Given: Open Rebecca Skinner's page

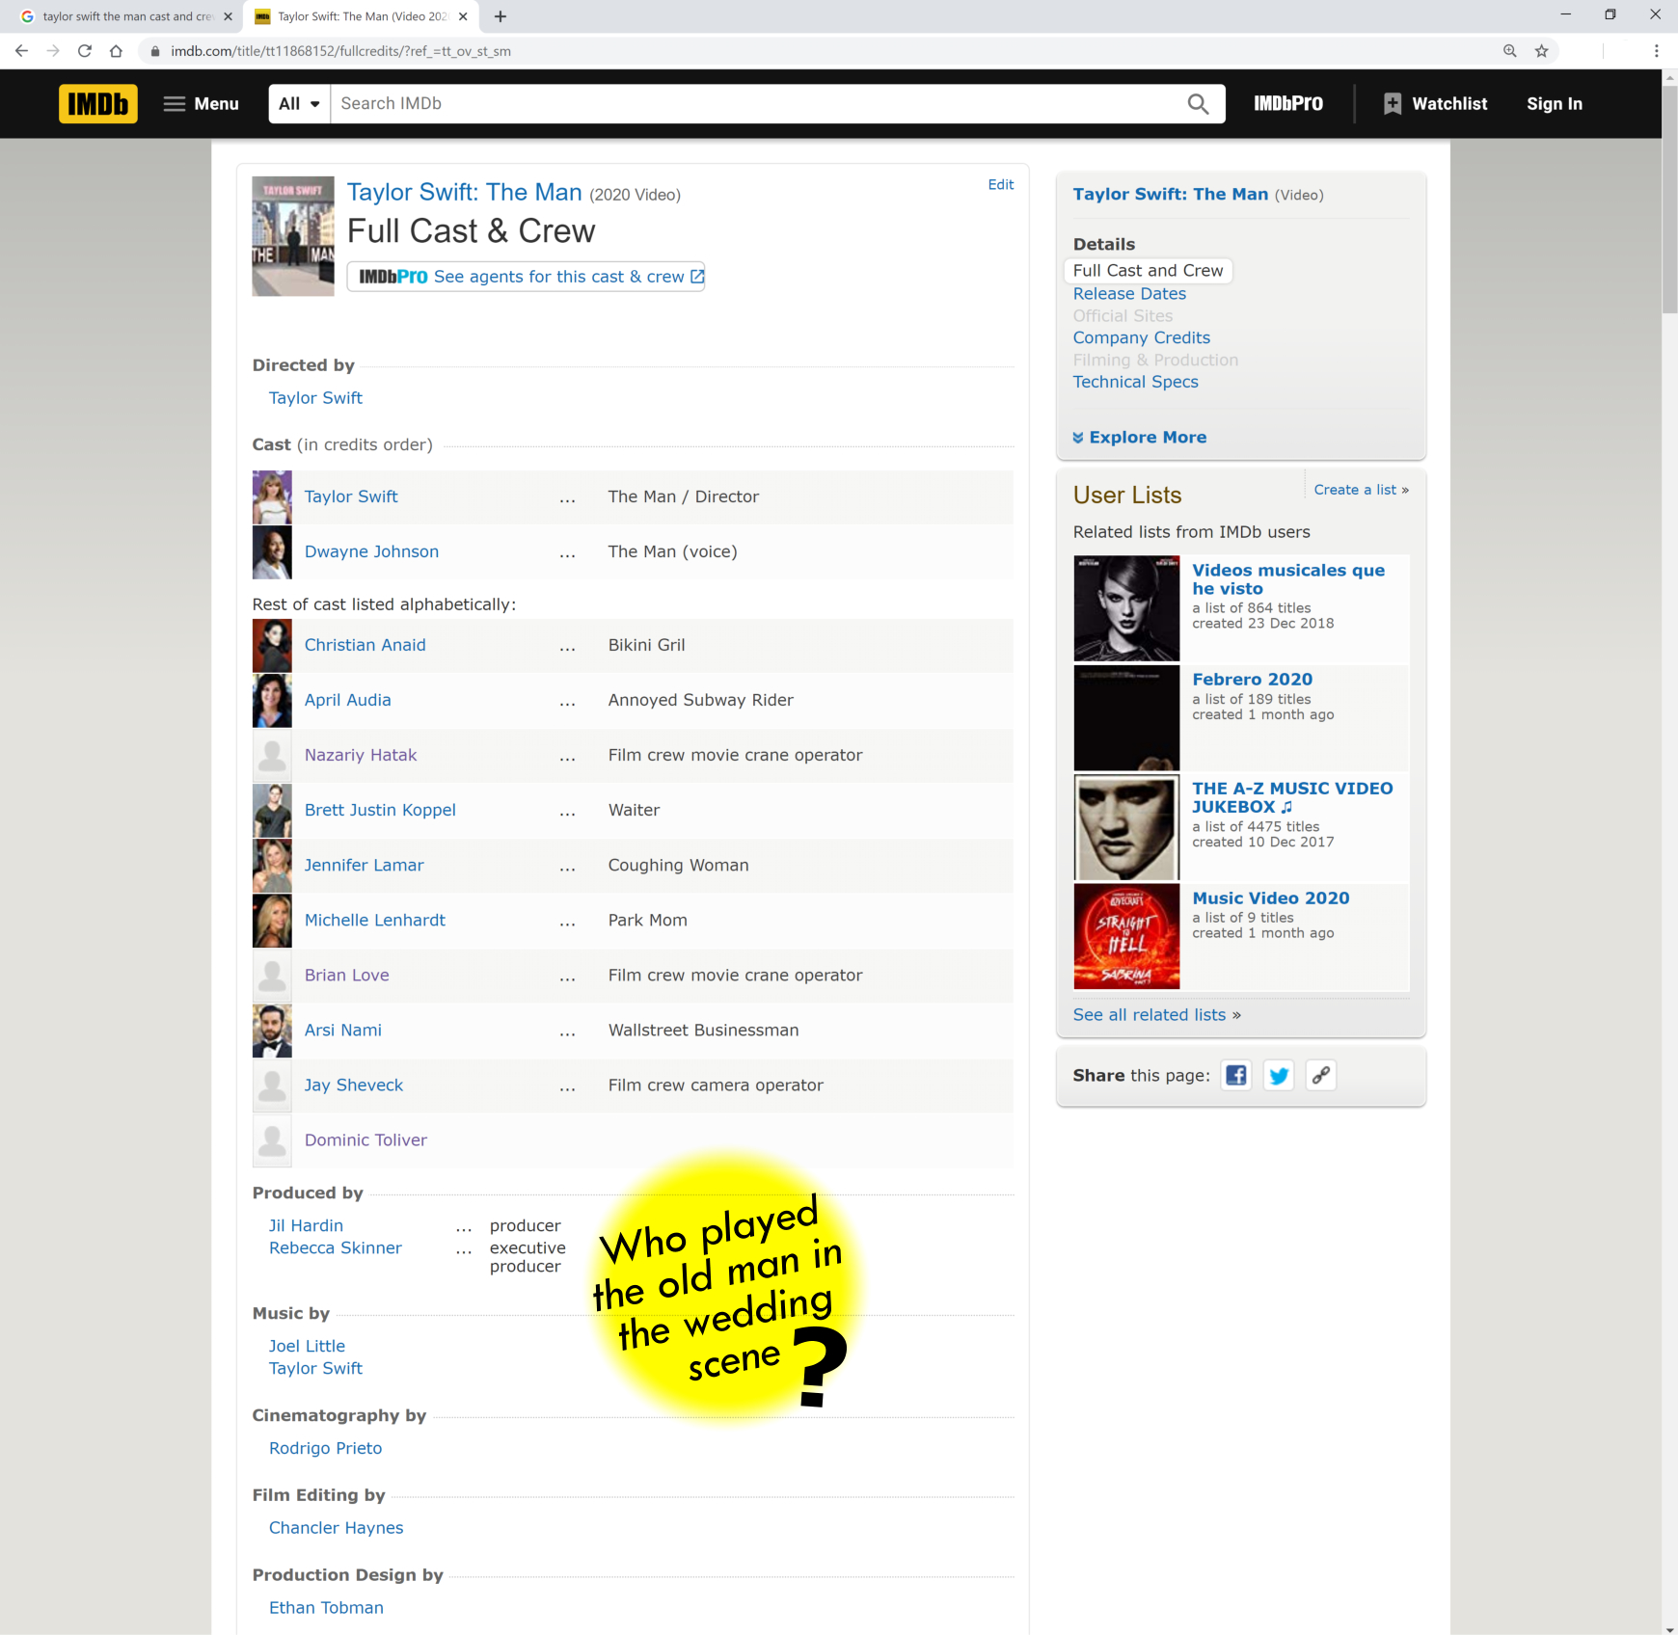Looking at the screenshot, I should 335,1247.
